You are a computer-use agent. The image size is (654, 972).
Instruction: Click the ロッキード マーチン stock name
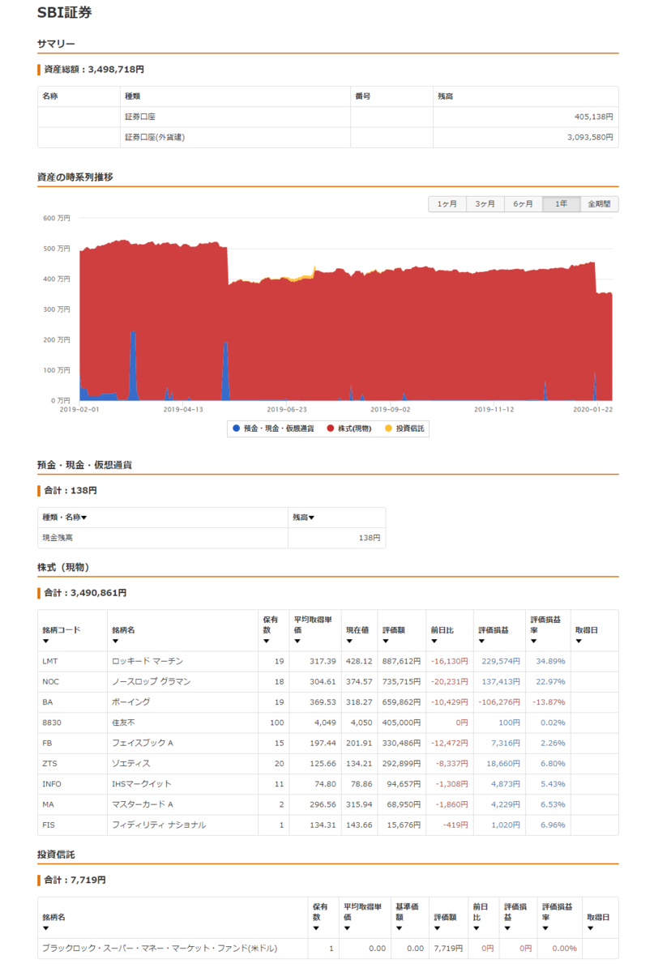click(147, 661)
